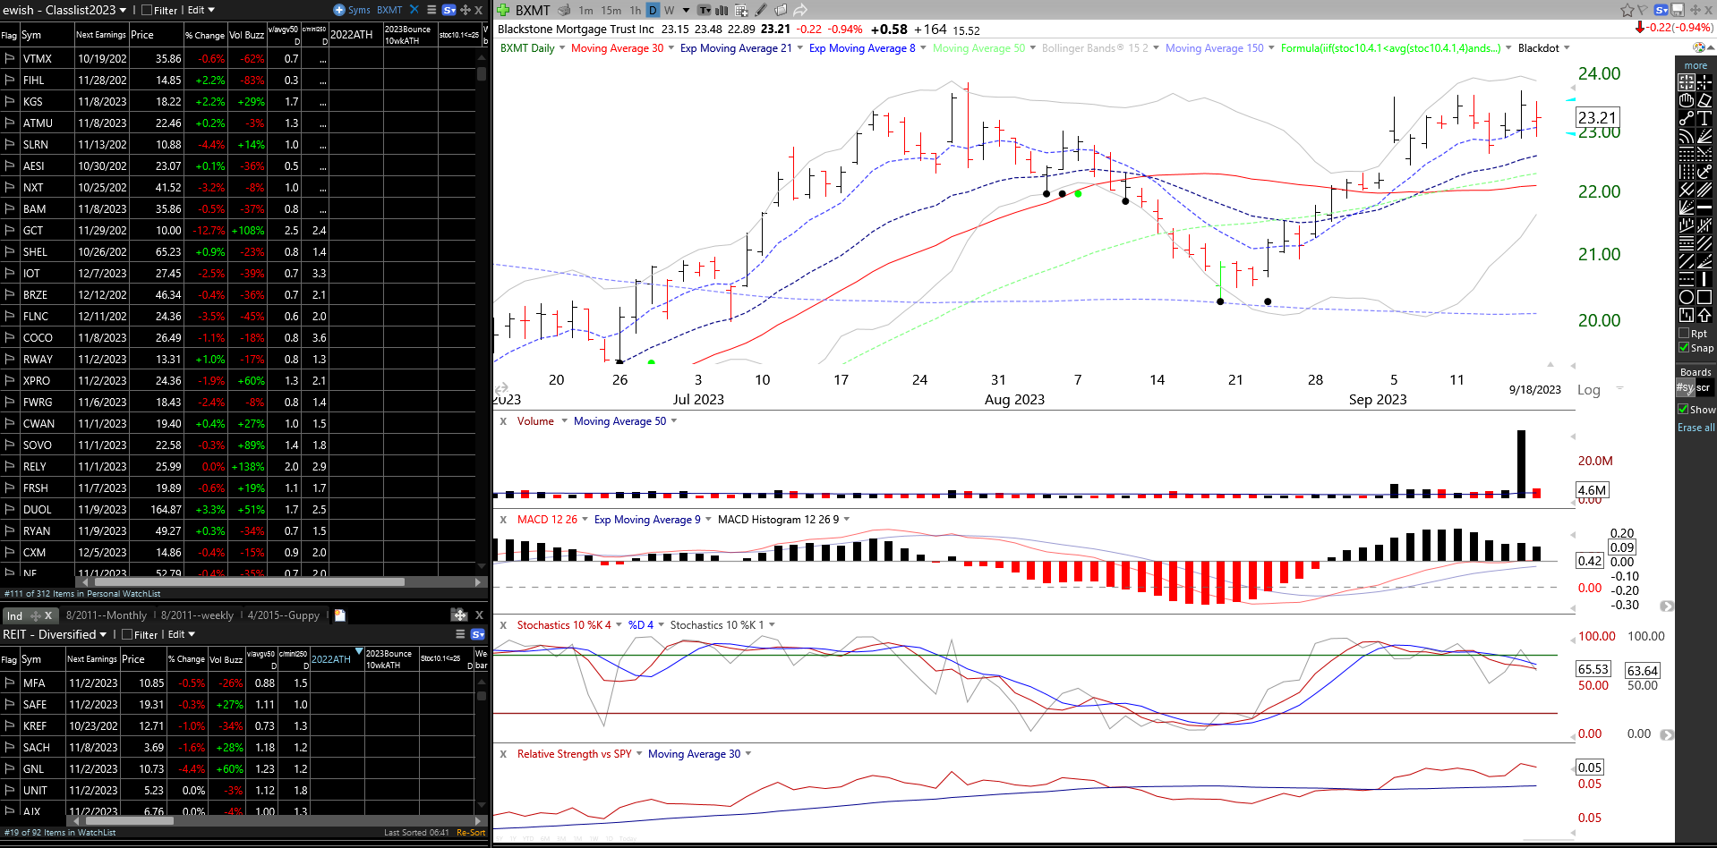Screen dimensions: 1717x848
Task: Open the REIT - Diversified list dropdown
Action: click(x=103, y=634)
